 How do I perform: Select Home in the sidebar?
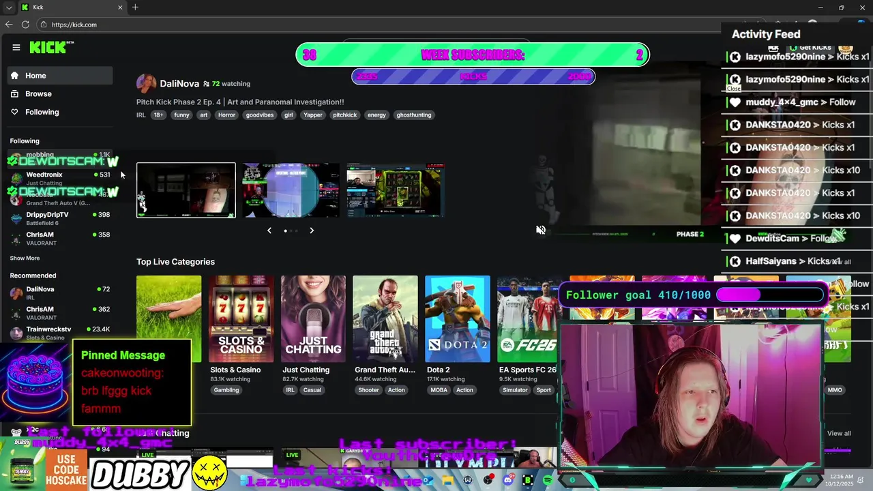[x=60, y=76]
